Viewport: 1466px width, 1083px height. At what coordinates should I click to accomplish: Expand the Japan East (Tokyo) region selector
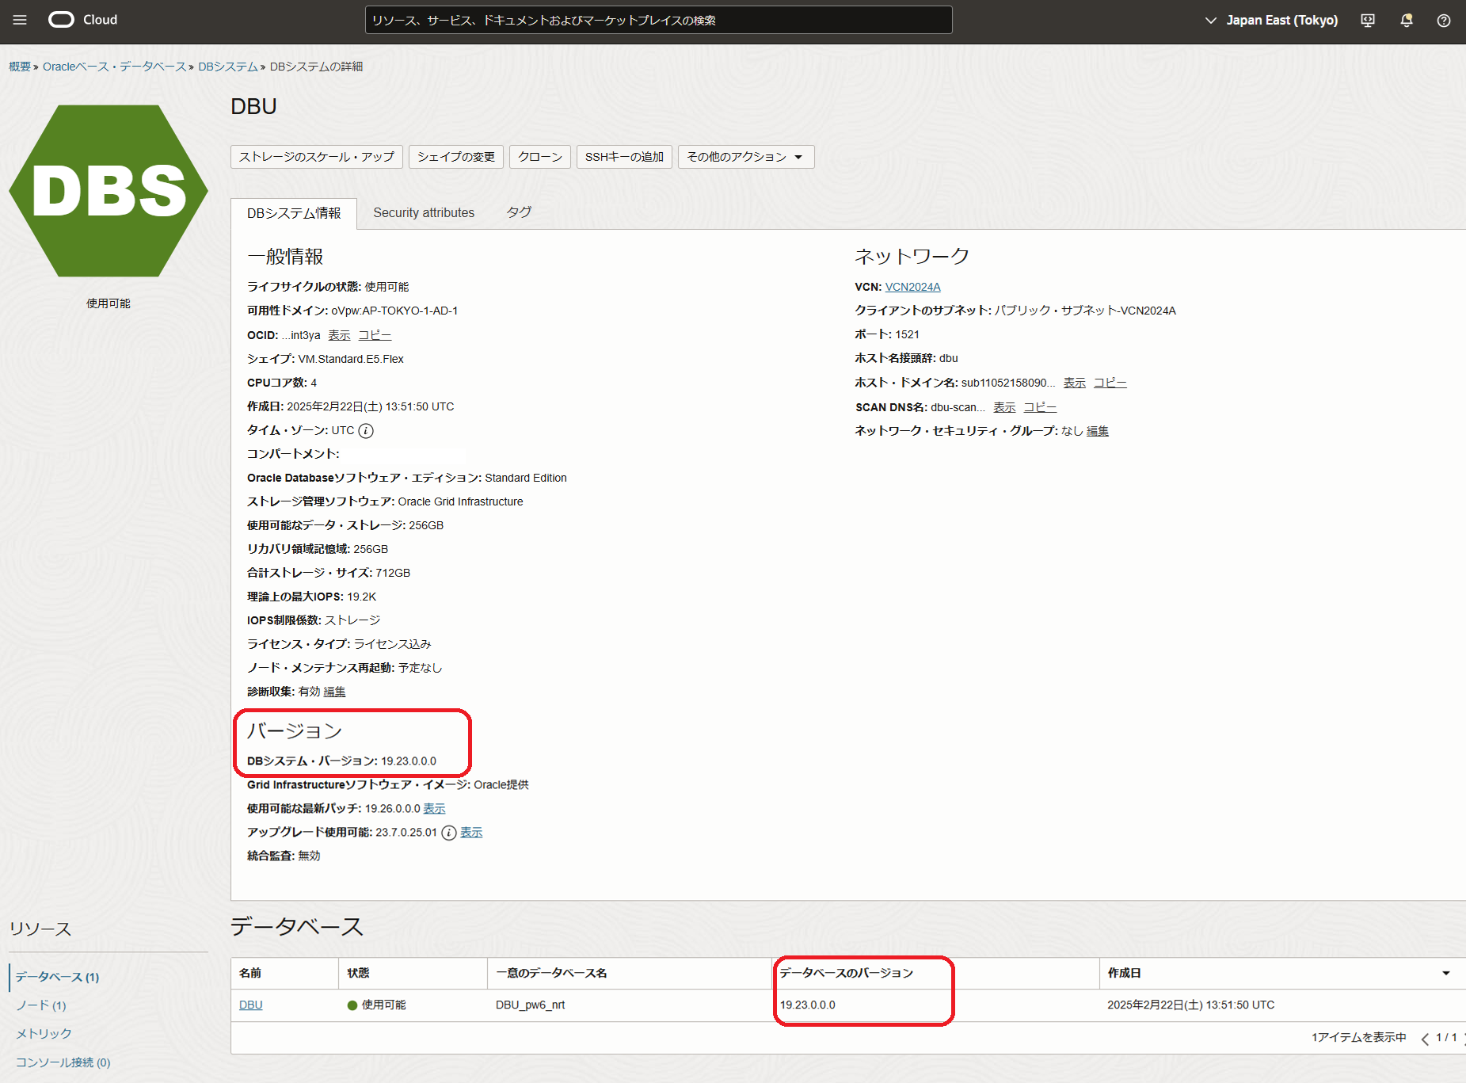coord(1271,21)
